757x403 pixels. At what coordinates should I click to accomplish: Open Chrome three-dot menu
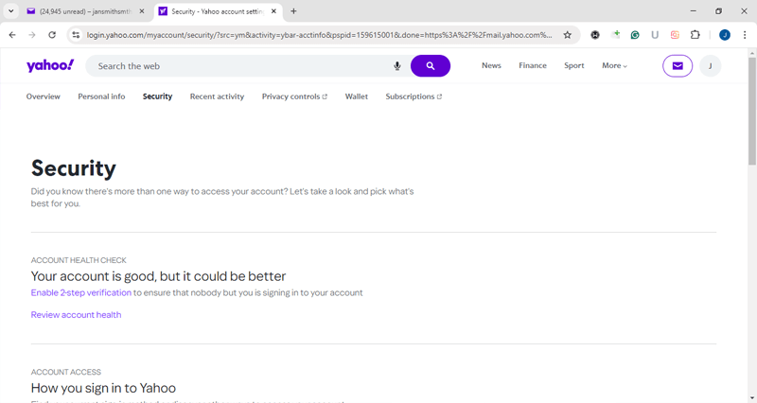745,35
